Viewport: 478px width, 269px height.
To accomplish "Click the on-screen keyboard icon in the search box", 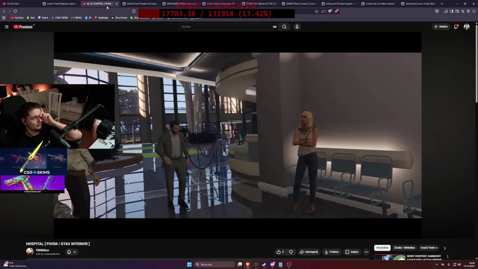I will (274, 27).
